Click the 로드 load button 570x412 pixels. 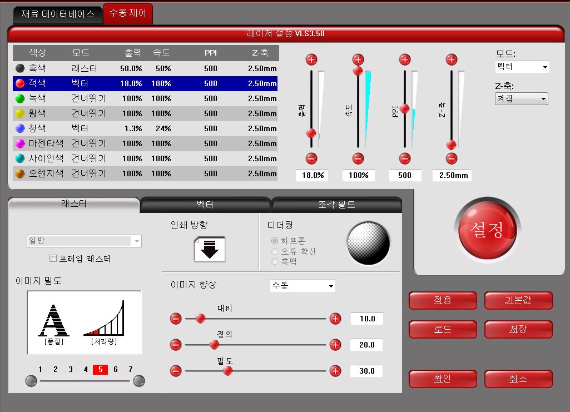click(443, 329)
